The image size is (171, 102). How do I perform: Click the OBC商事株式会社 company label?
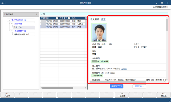tap(161, 7)
